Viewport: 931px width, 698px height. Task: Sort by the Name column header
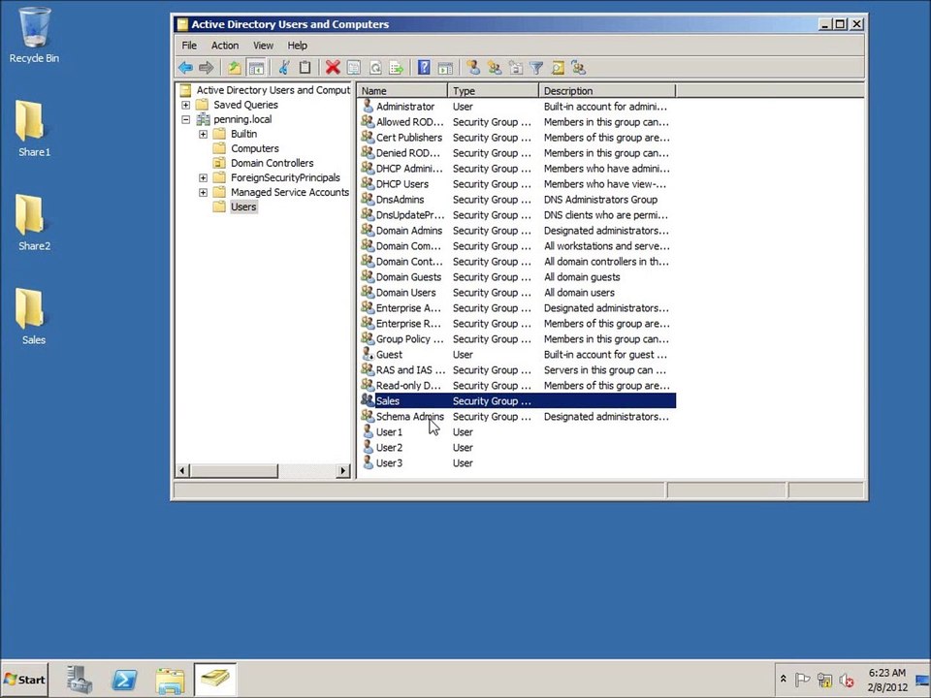click(x=402, y=91)
